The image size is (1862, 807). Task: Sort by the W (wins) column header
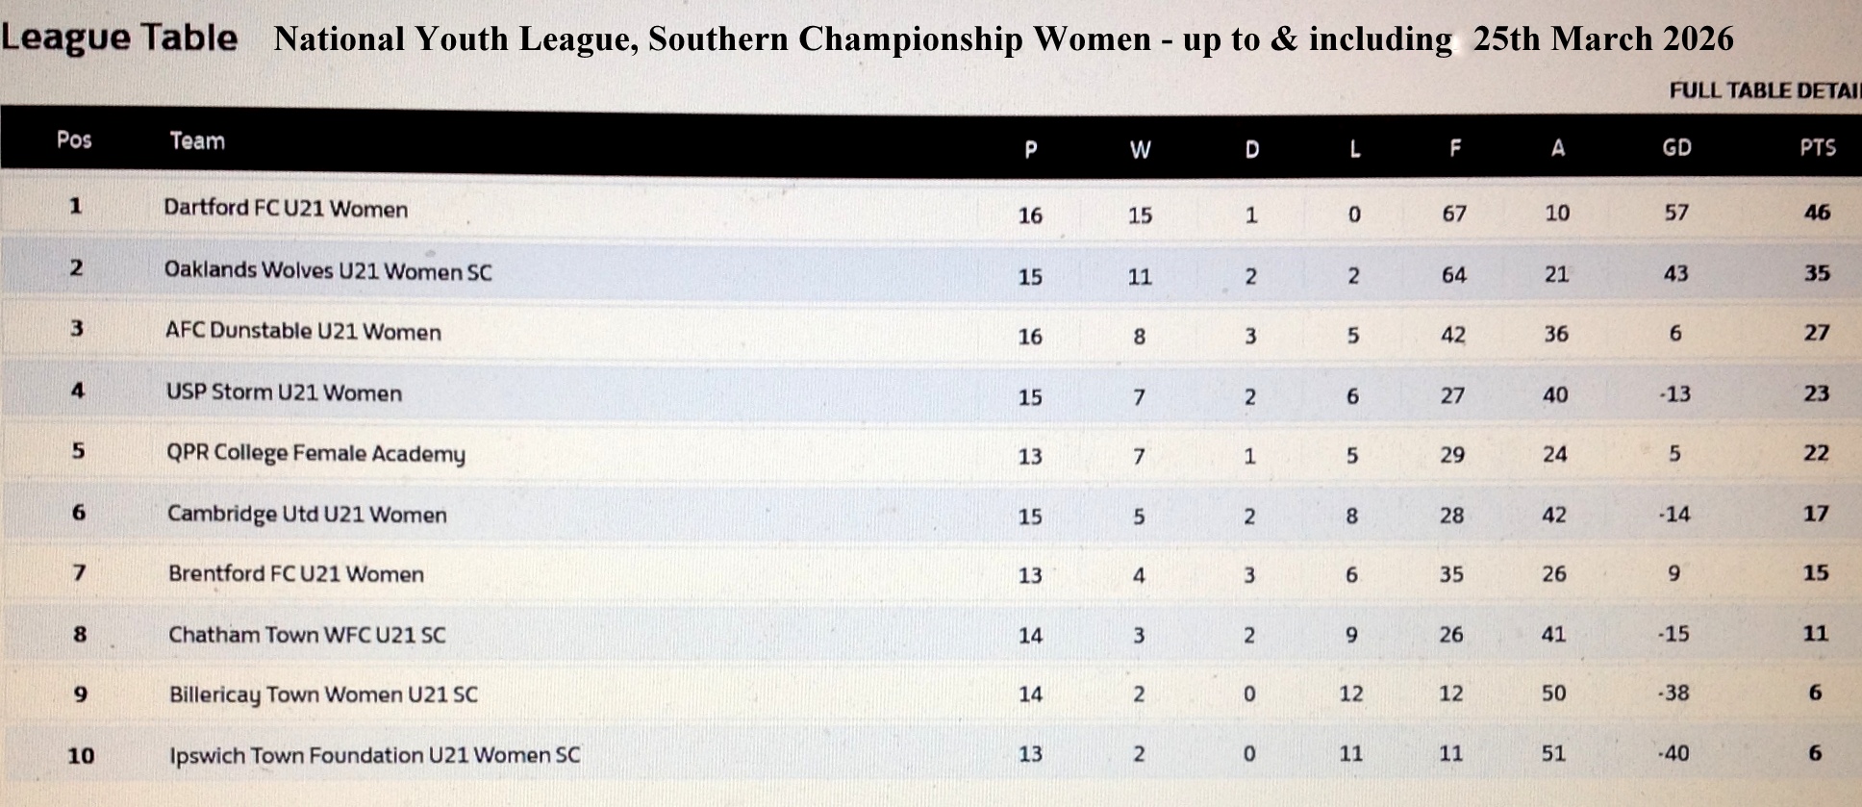(x=1140, y=150)
